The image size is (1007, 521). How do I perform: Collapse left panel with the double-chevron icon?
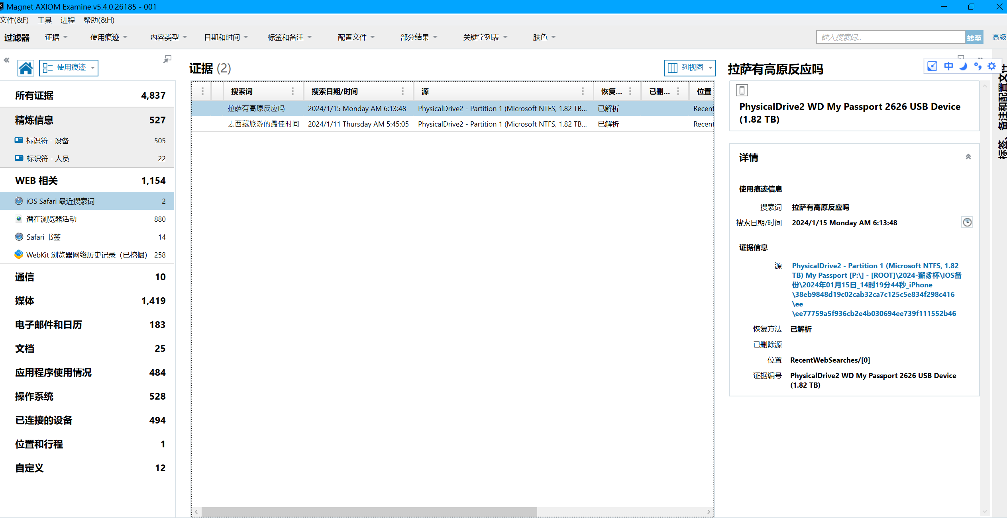6,60
